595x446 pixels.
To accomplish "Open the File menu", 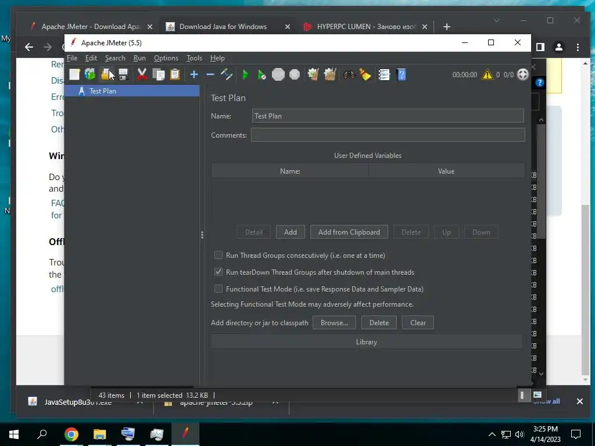I will 72,58.
